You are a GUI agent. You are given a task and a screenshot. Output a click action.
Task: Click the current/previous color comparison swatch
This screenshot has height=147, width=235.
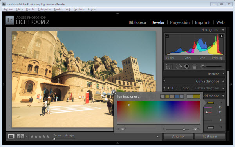click(193, 96)
